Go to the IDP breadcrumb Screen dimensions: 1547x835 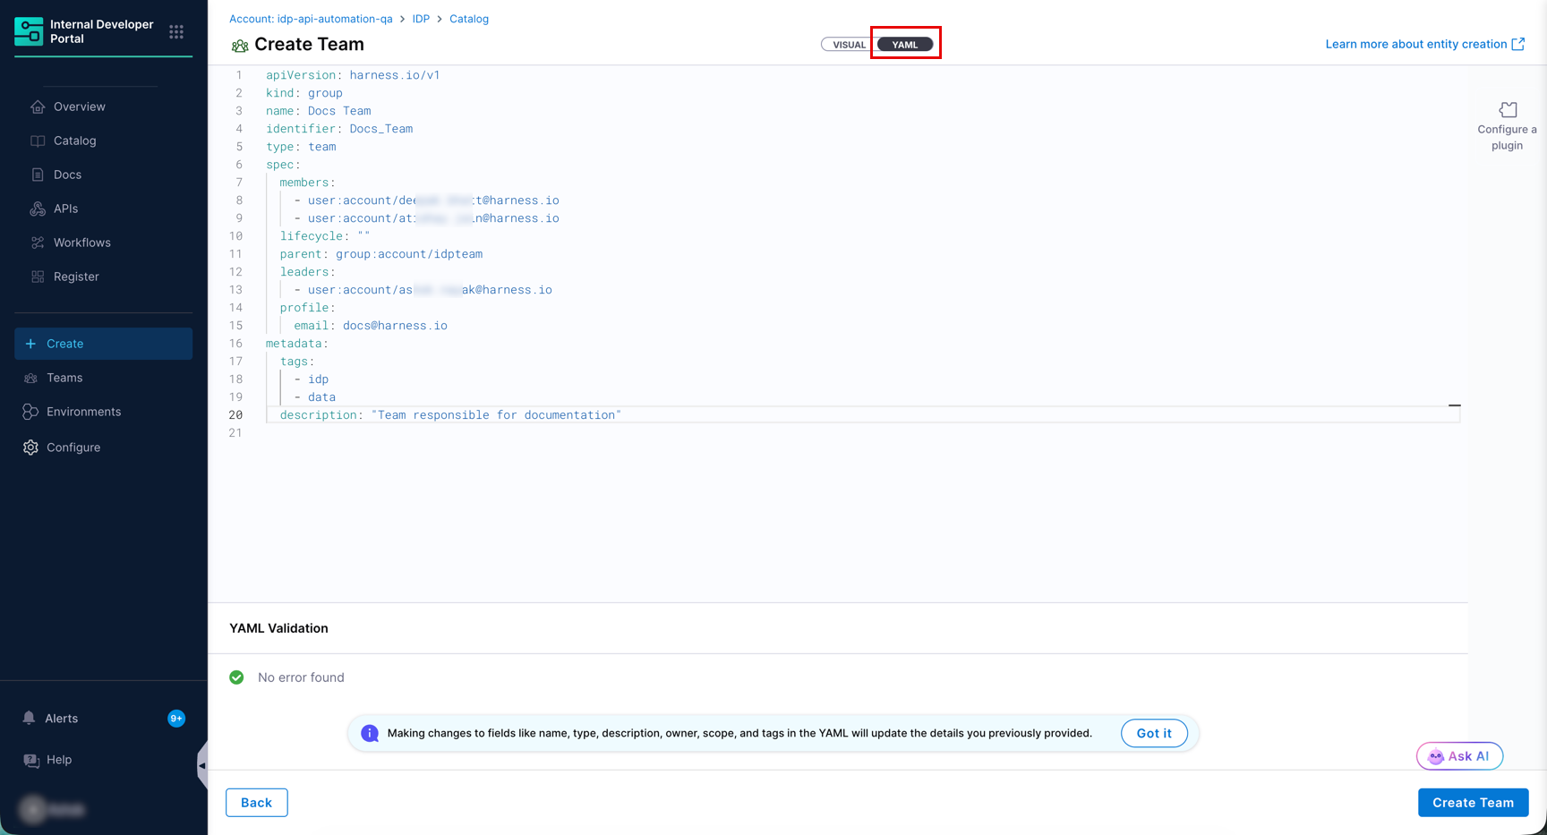421,19
